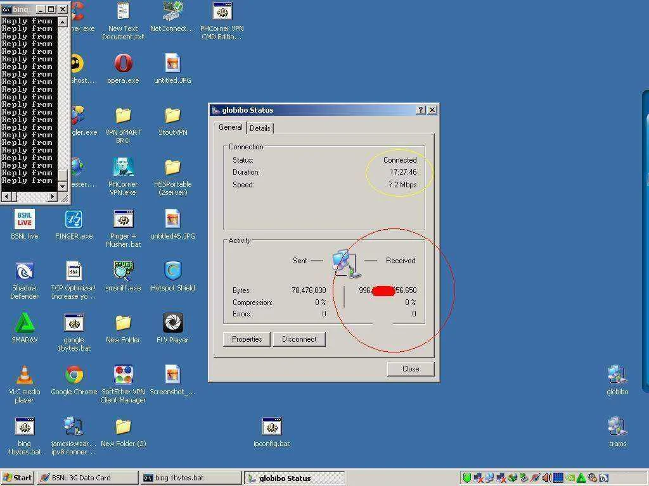Click the sent bytes value 78,476,030
Screen dimensions: 649x486
[309, 290]
